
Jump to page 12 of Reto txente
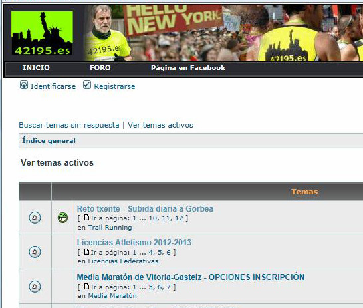pyautogui.click(x=179, y=218)
